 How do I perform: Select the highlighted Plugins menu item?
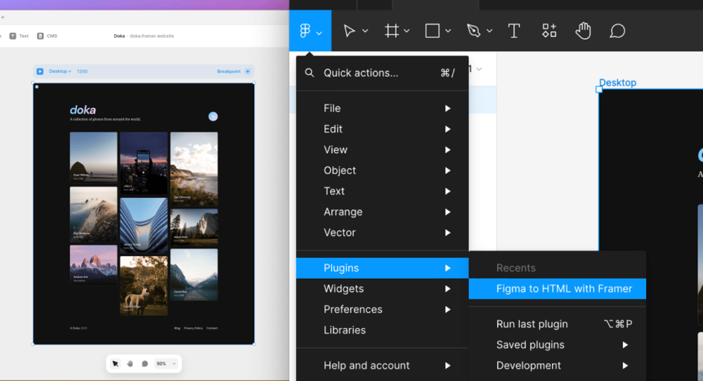point(382,268)
